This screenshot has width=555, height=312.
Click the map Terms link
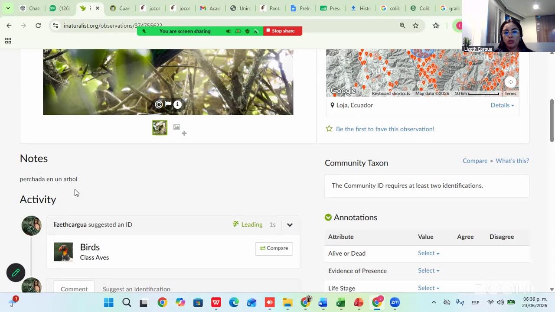coord(510,94)
